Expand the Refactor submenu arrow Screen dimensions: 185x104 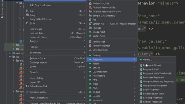pyautogui.click(x=84, y=47)
